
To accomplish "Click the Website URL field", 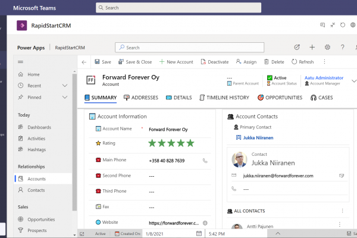I will tap(174, 223).
